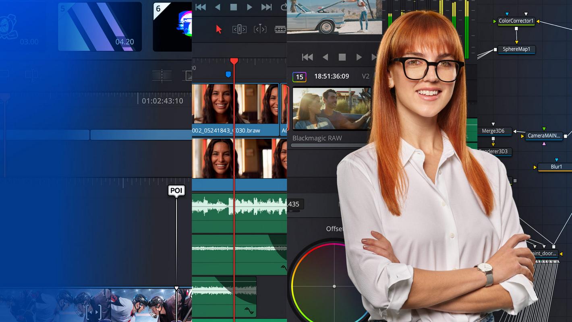Click the clip number 15 badge
This screenshot has height=322, width=572.
(299, 77)
